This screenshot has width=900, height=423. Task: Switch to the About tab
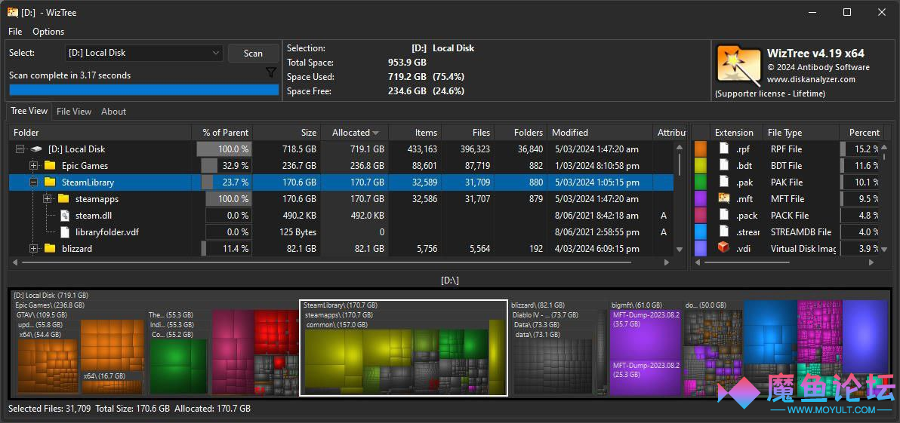pyautogui.click(x=114, y=112)
